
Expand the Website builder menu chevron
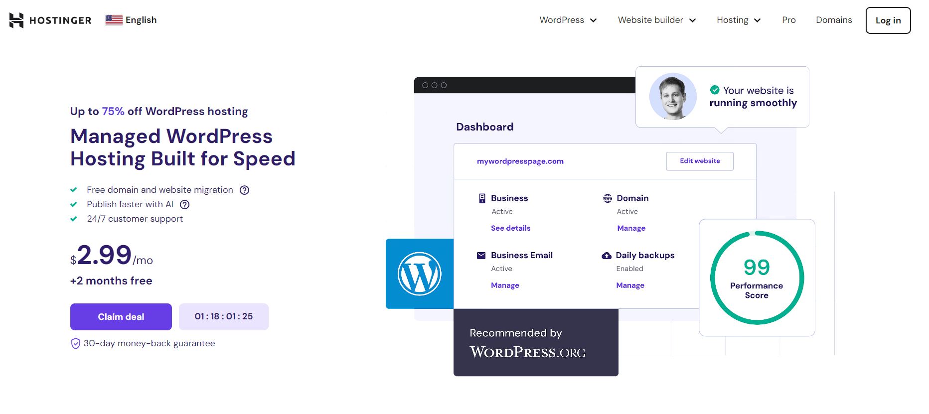tap(692, 20)
